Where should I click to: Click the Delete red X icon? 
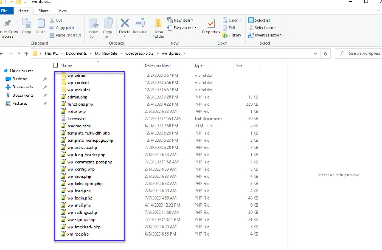pos(125,23)
